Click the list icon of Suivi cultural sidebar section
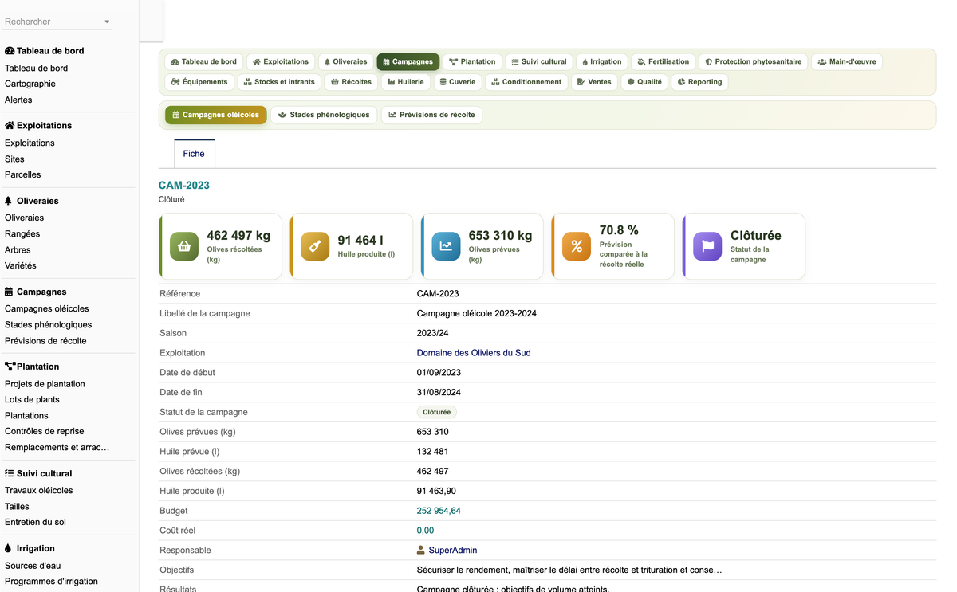 pyautogui.click(x=9, y=473)
